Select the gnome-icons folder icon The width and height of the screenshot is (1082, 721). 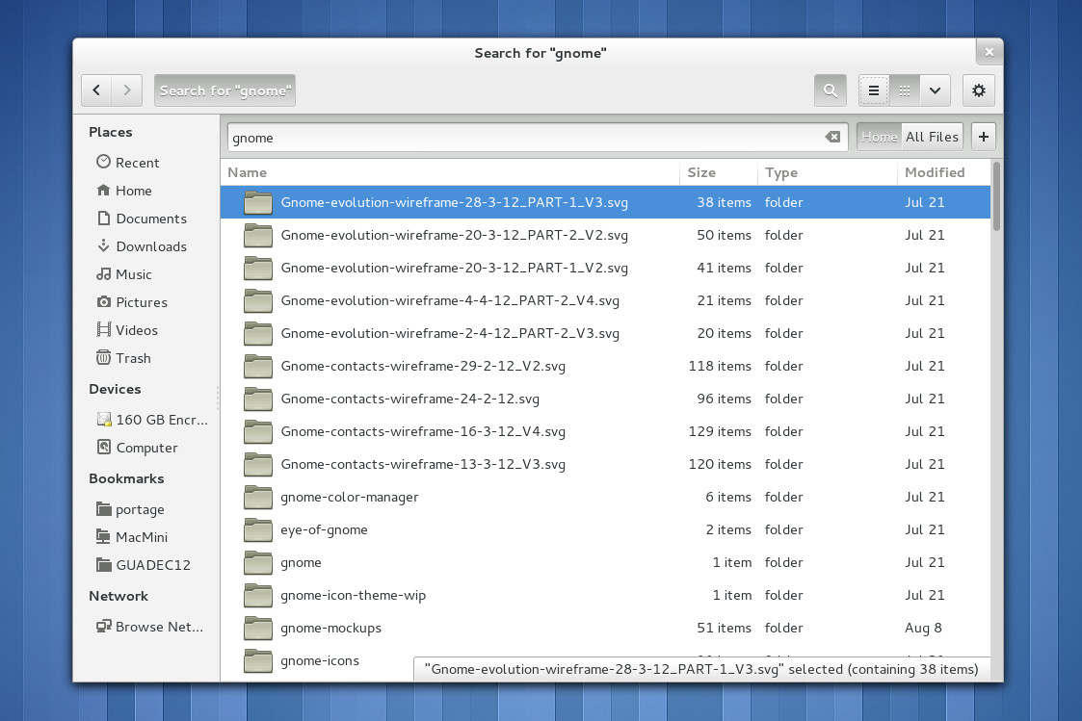pos(258,660)
